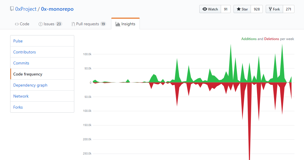The image size is (304, 160).
Task: Open the Issues tab
Action: (x=50, y=24)
